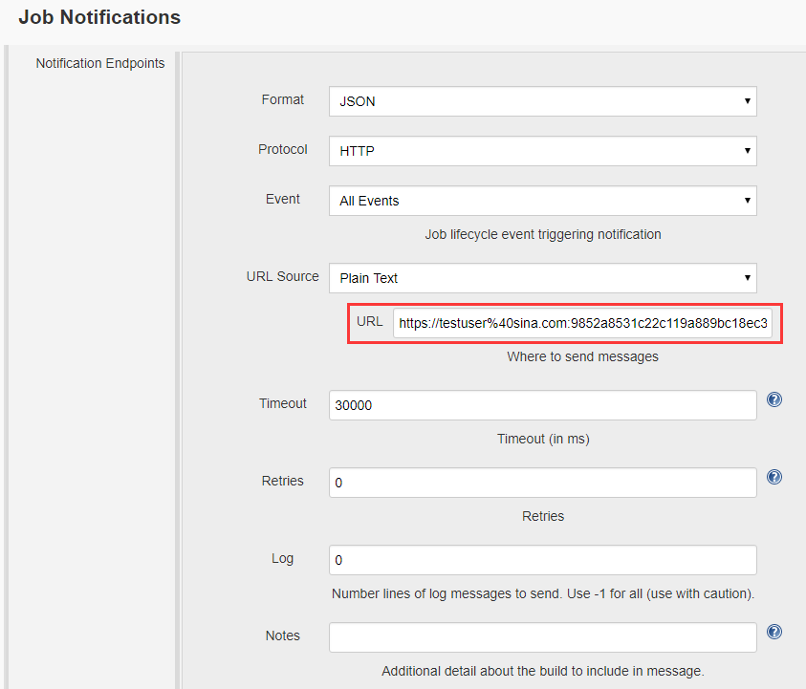Click into the Retries input box
The height and width of the screenshot is (689, 806).
tap(542, 483)
